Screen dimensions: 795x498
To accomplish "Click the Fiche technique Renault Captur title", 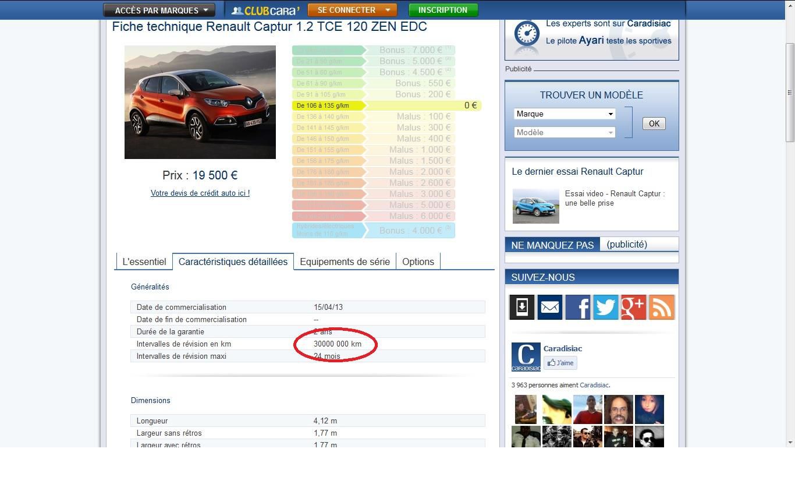I will tap(269, 27).
